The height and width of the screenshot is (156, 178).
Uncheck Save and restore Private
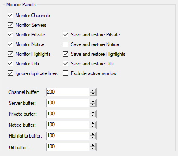coord(65,35)
